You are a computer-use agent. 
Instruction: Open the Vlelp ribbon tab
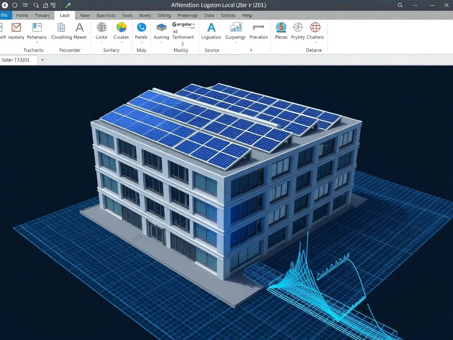point(247,15)
